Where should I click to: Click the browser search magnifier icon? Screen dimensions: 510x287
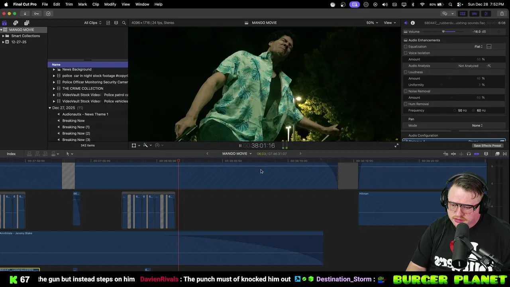(124, 23)
